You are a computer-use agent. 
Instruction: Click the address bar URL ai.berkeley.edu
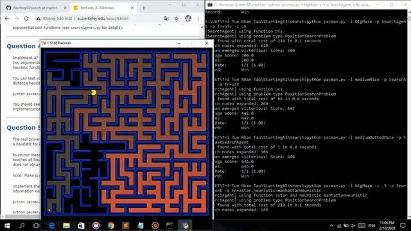[103, 19]
